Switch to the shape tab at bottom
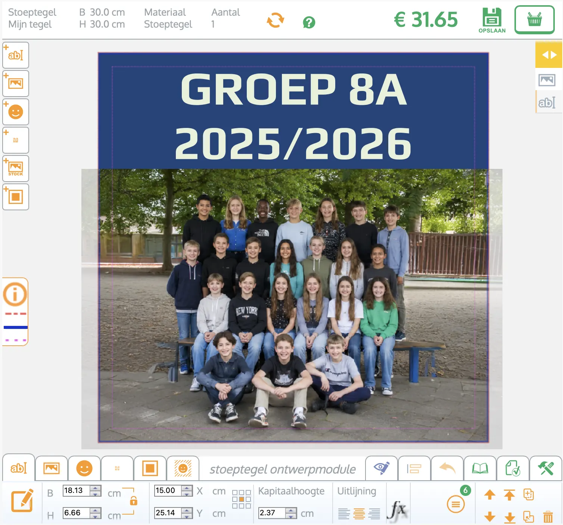The height and width of the screenshot is (525, 563). [150, 468]
